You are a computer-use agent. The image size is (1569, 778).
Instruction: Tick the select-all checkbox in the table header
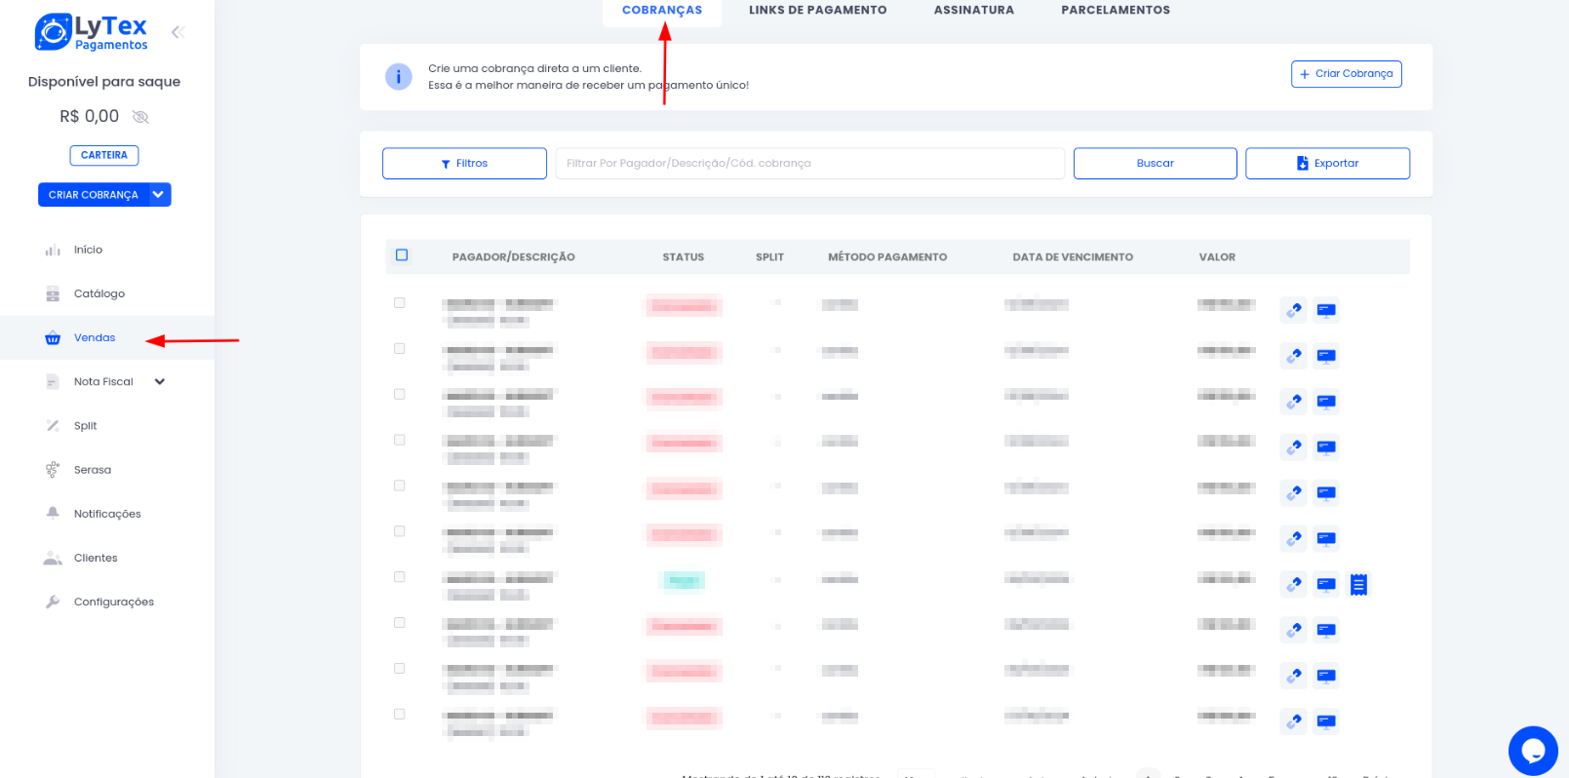pyautogui.click(x=402, y=255)
